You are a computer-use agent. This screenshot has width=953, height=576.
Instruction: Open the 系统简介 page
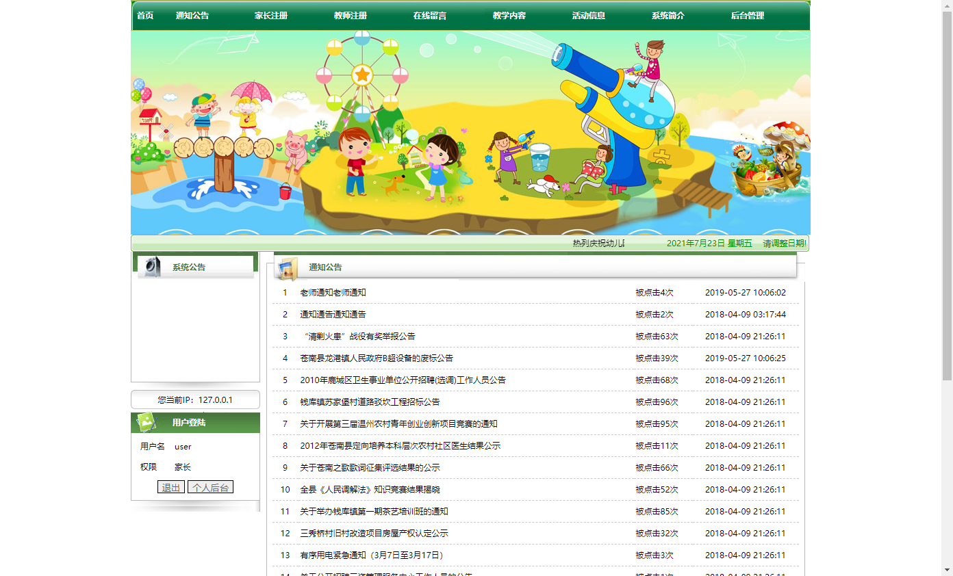click(x=668, y=15)
